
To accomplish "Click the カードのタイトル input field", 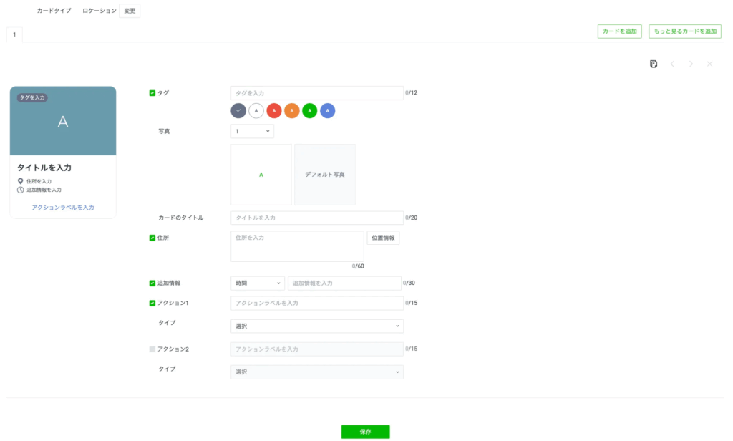I will click(x=316, y=218).
